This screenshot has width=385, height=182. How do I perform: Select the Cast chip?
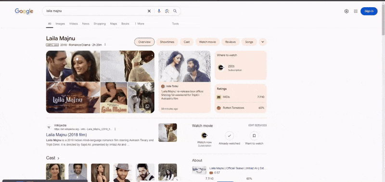pos(187,42)
